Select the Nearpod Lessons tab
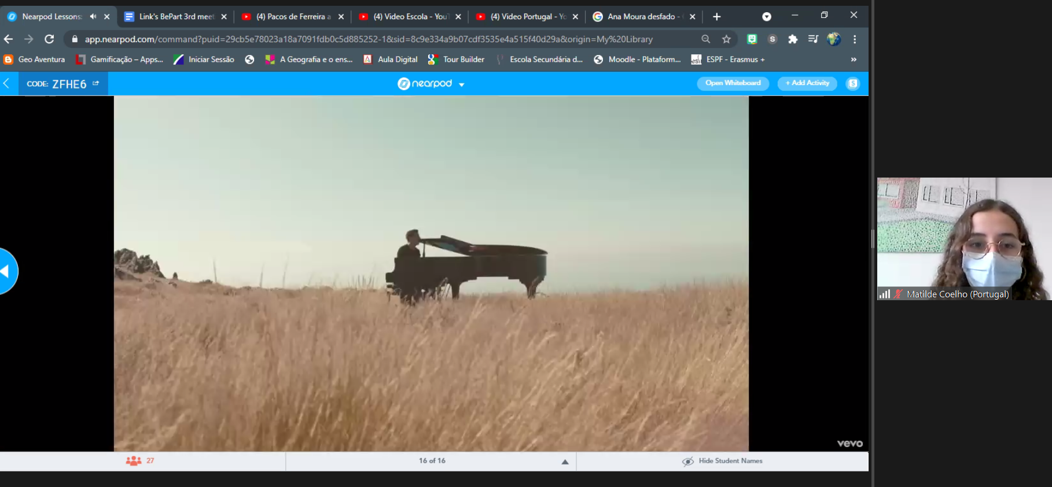Viewport: 1052px width, 487px height. coord(52,17)
